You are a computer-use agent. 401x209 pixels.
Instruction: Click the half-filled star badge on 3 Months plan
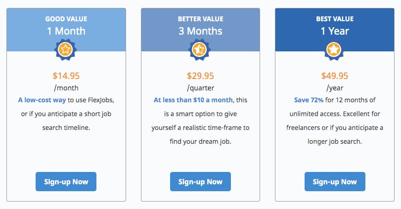pyautogui.click(x=199, y=49)
